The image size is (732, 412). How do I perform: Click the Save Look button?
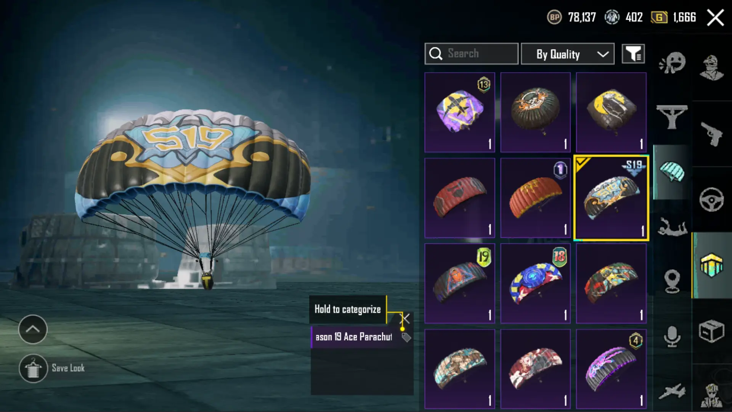point(52,368)
